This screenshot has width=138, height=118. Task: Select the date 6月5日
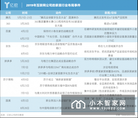coord(25,101)
